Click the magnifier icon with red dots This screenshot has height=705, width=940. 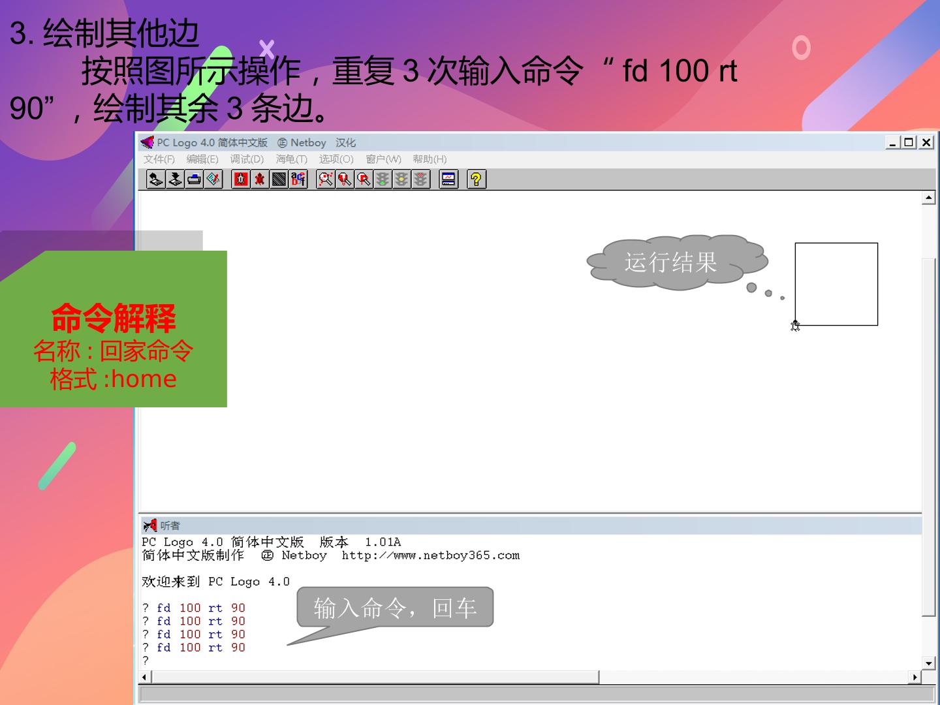coord(326,179)
